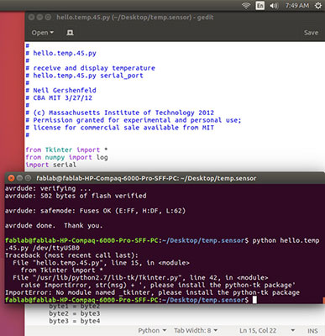This screenshot has height=336, width=325.
Task: Open the Ln 15, Col 22 position dropdown
Action: click(x=266, y=331)
